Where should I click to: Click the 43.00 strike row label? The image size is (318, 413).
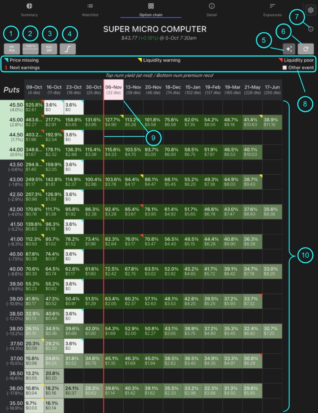pos(12,182)
